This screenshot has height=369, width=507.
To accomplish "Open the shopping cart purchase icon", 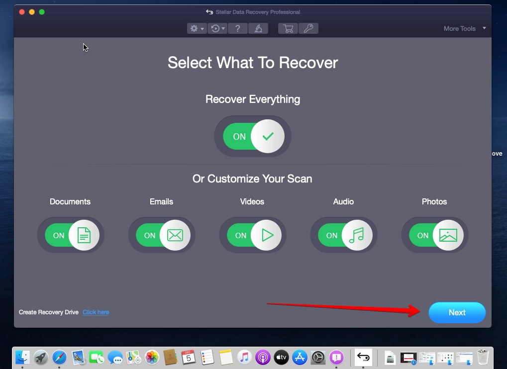I will pyautogui.click(x=288, y=28).
